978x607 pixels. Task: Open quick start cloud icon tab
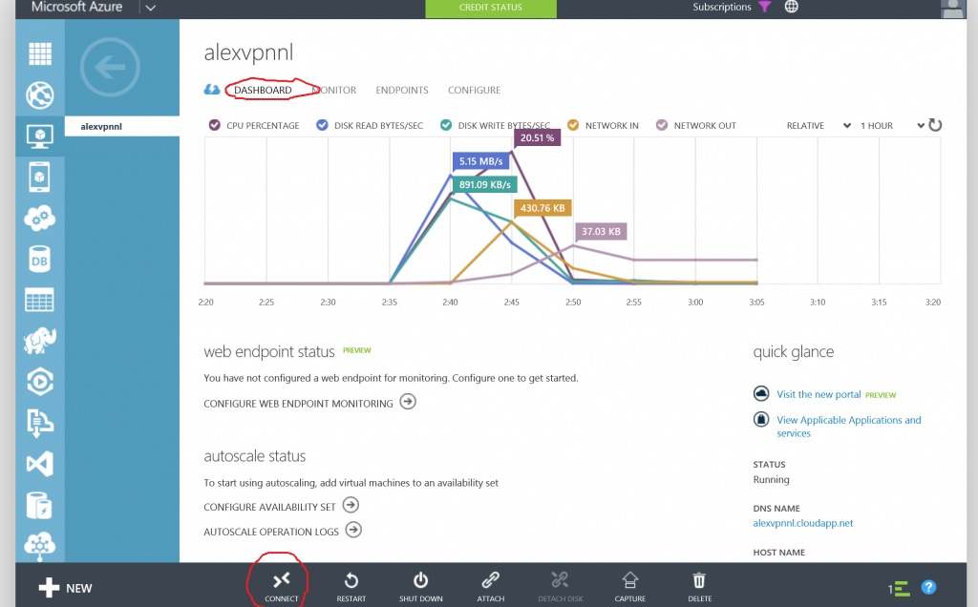point(212,90)
